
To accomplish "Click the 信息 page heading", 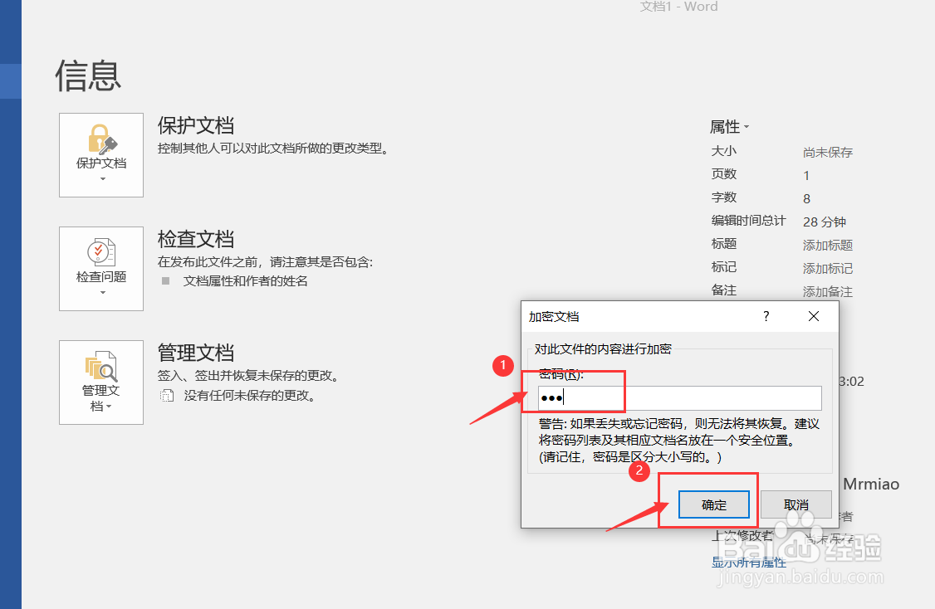I will point(88,76).
